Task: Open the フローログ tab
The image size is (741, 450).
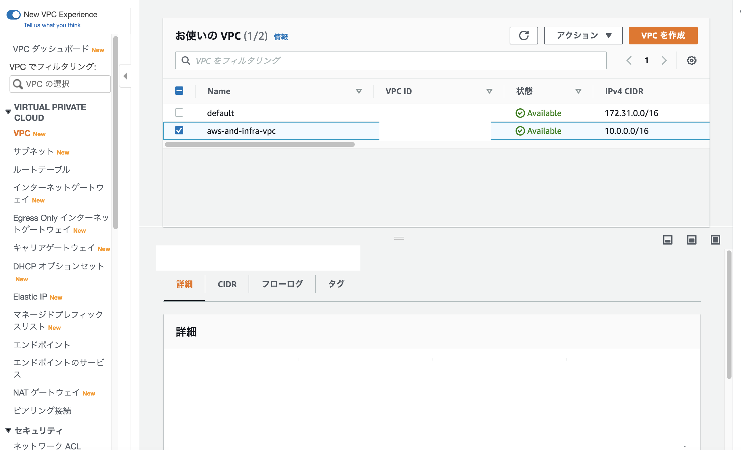Action: [282, 284]
